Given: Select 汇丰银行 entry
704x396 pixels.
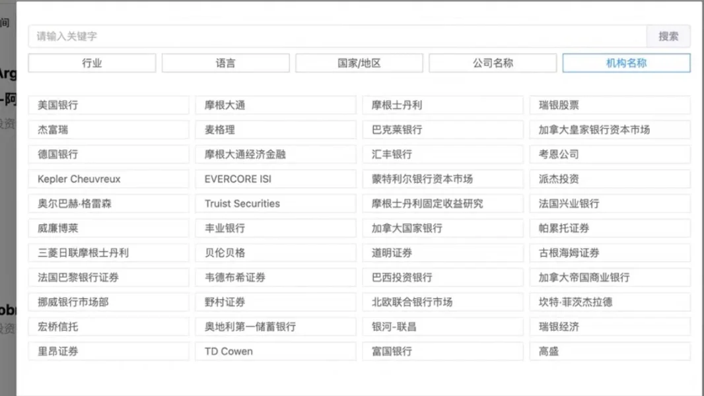Looking at the screenshot, I should point(442,154).
